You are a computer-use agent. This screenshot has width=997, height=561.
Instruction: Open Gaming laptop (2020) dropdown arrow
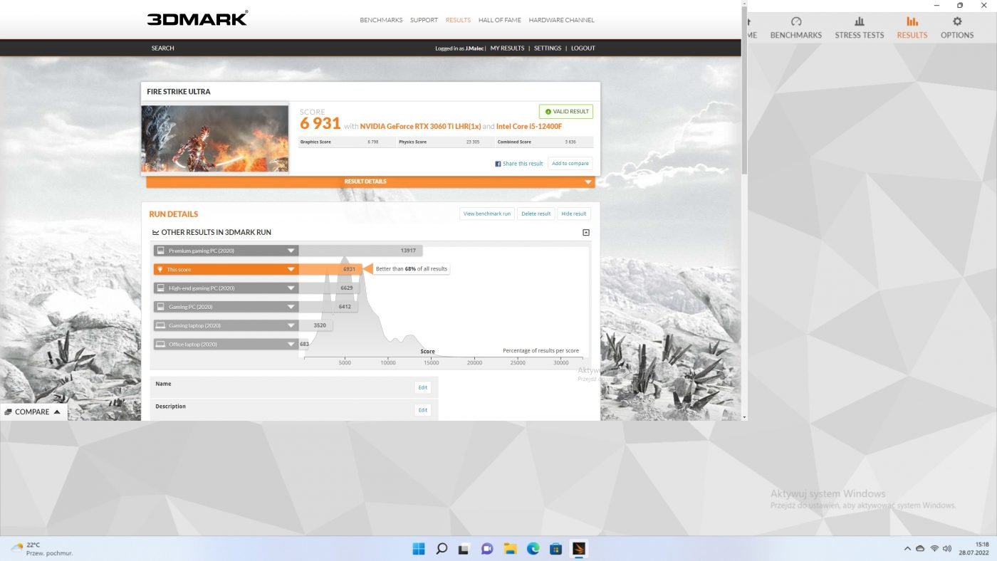click(x=291, y=325)
